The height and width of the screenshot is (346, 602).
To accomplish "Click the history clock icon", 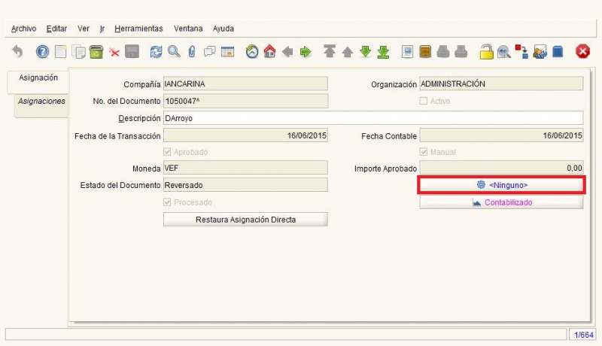I will (252, 52).
